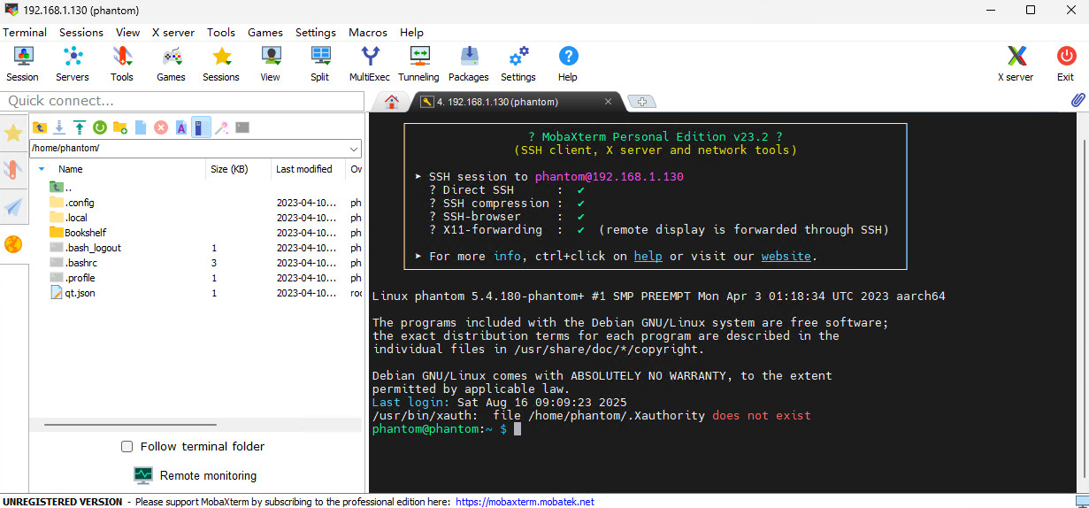
Task: Open the home tab icon
Action: pos(392,101)
